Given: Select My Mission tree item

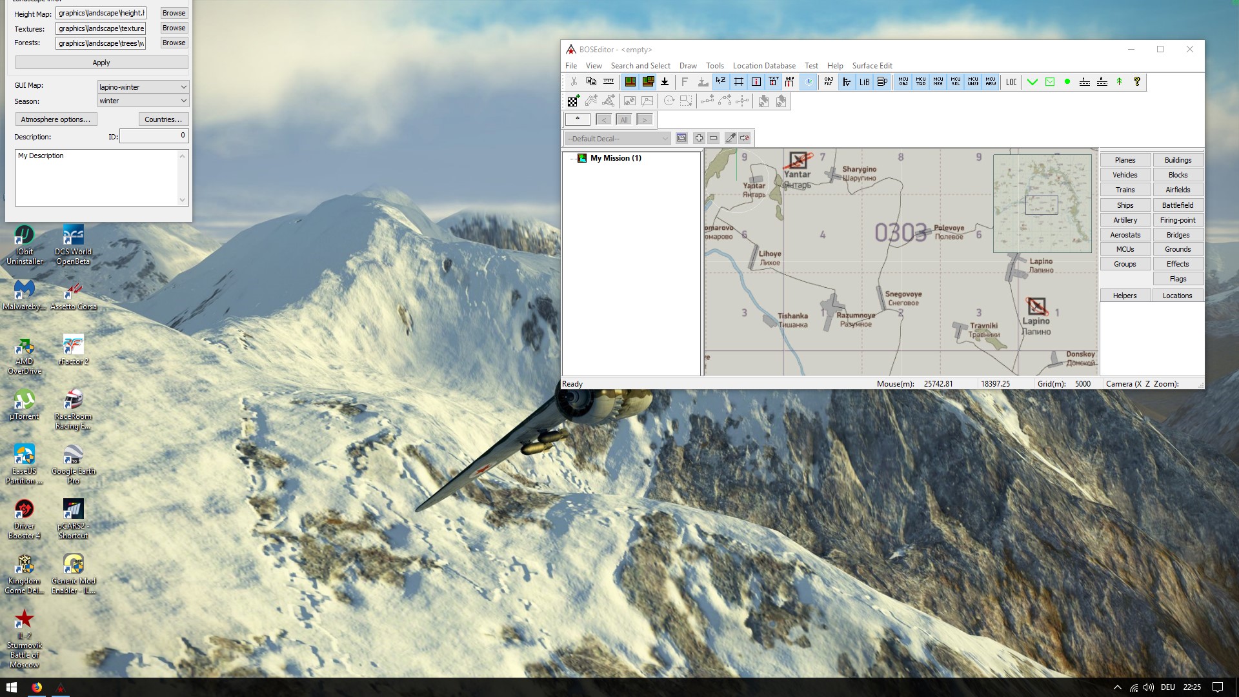Looking at the screenshot, I should tap(615, 158).
